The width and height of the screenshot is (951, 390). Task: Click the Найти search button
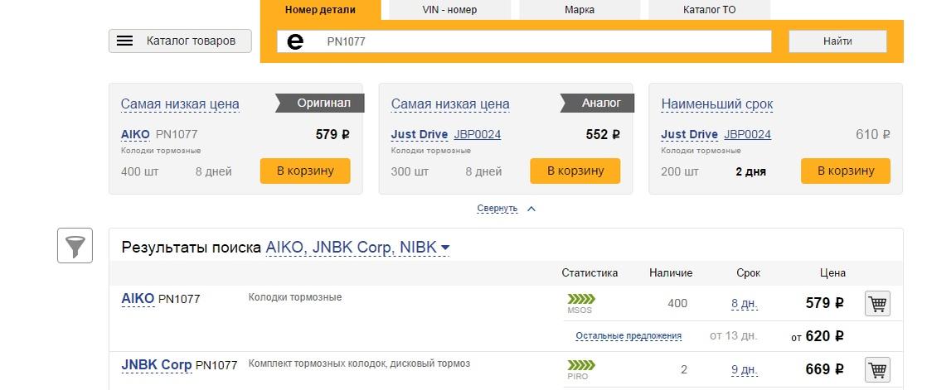837,41
